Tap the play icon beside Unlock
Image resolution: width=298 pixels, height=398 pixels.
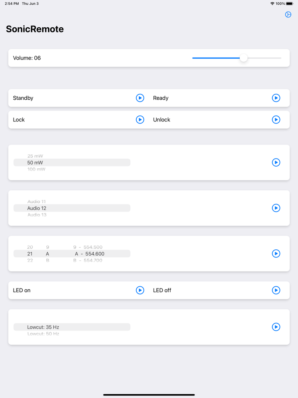coord(276,120)
